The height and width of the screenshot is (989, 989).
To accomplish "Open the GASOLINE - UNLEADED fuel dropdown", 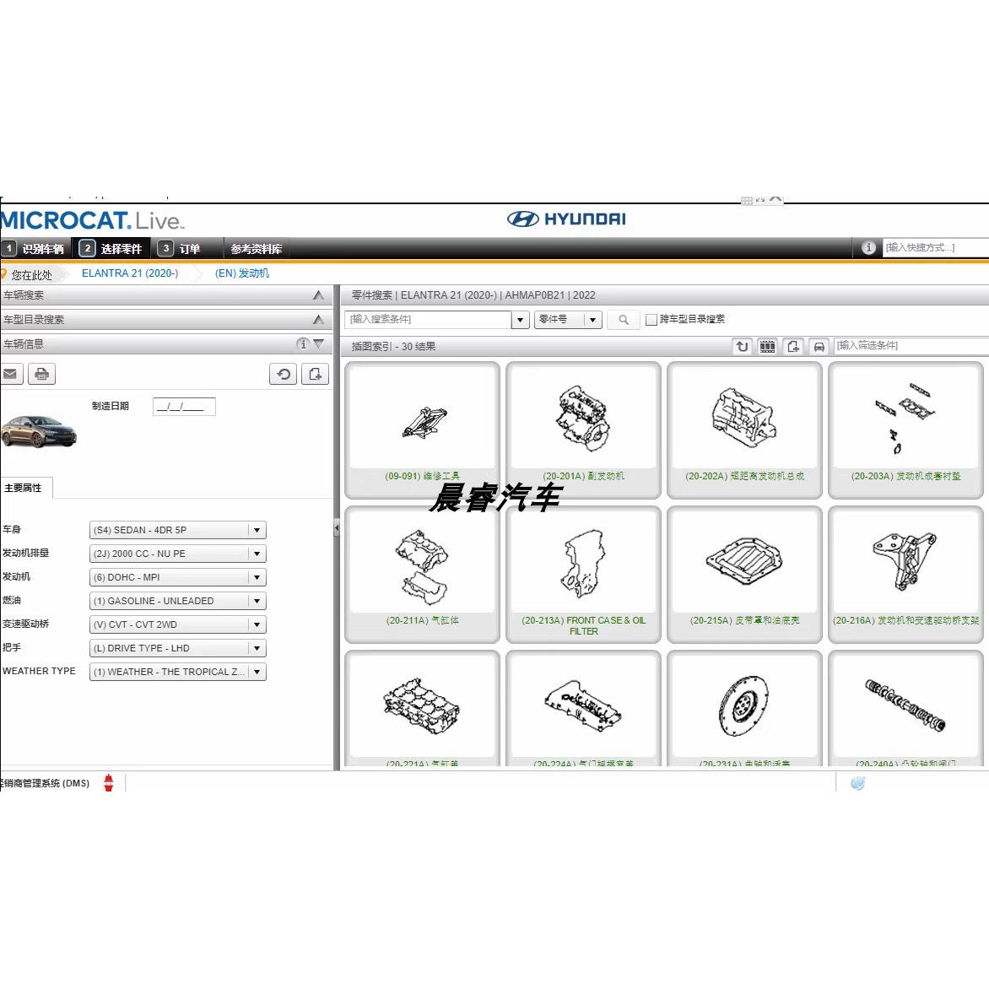I will coord(178,601).
